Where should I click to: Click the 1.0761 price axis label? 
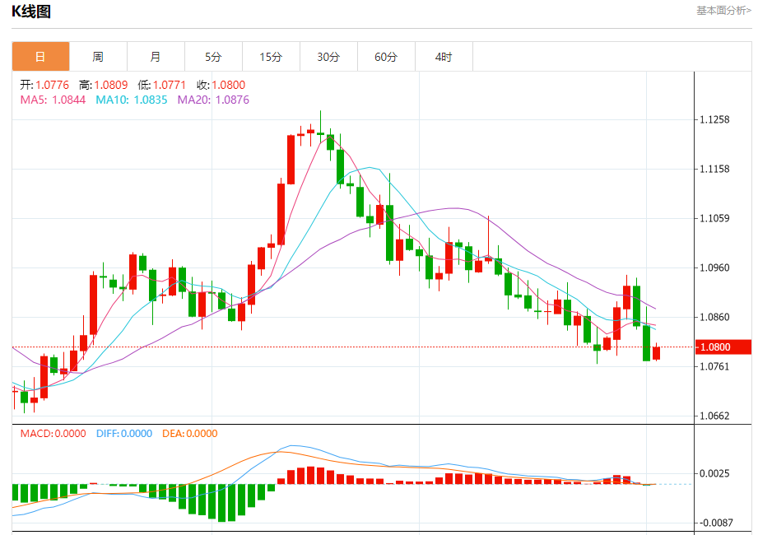click(714, 366)
